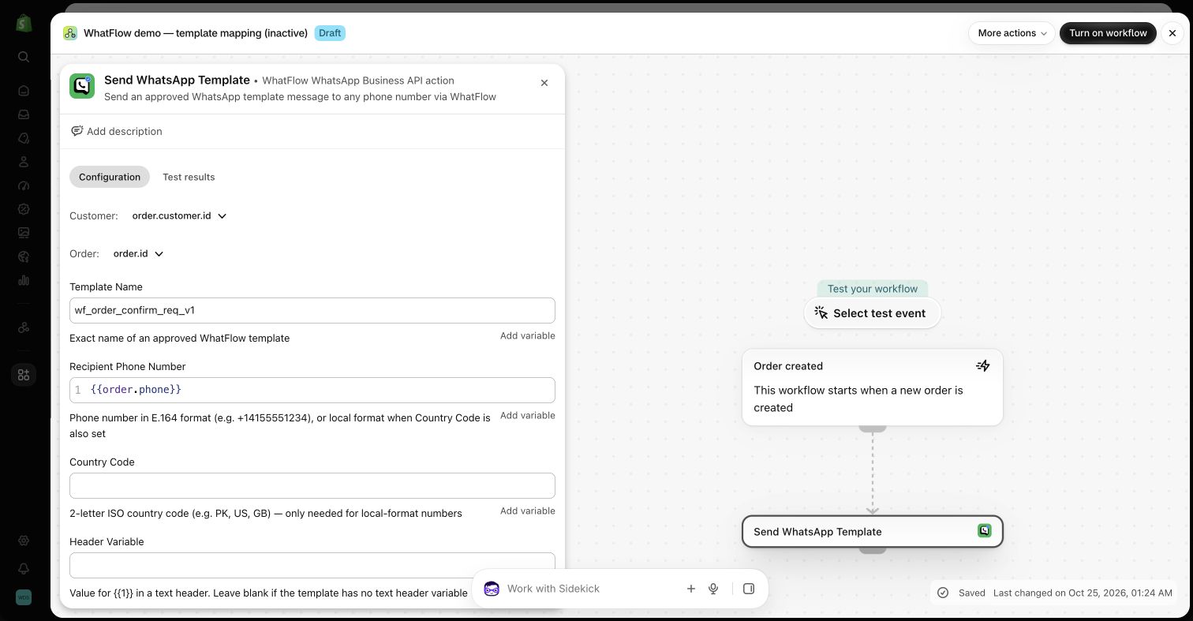The image size is (1193, 621).
Task: Open Markets globe icon in sidebar
Action: (24, 256)
